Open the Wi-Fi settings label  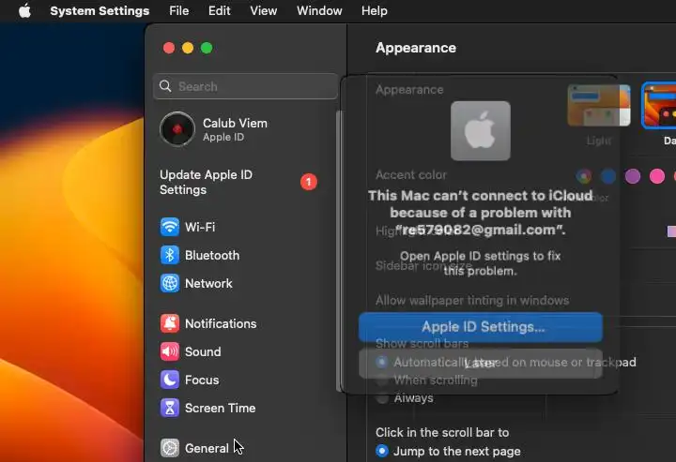click(x=200, y=227)
